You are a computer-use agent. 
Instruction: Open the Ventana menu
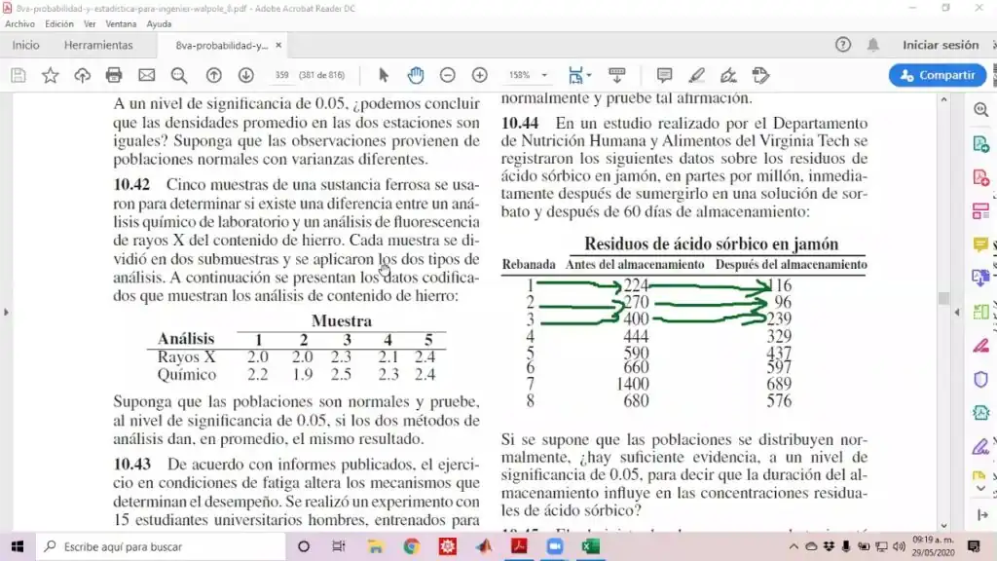[x=121, y=23]
